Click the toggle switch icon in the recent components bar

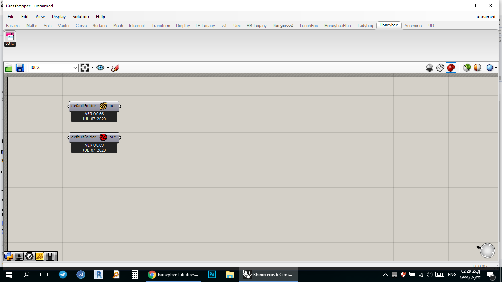tap(50, 256)
